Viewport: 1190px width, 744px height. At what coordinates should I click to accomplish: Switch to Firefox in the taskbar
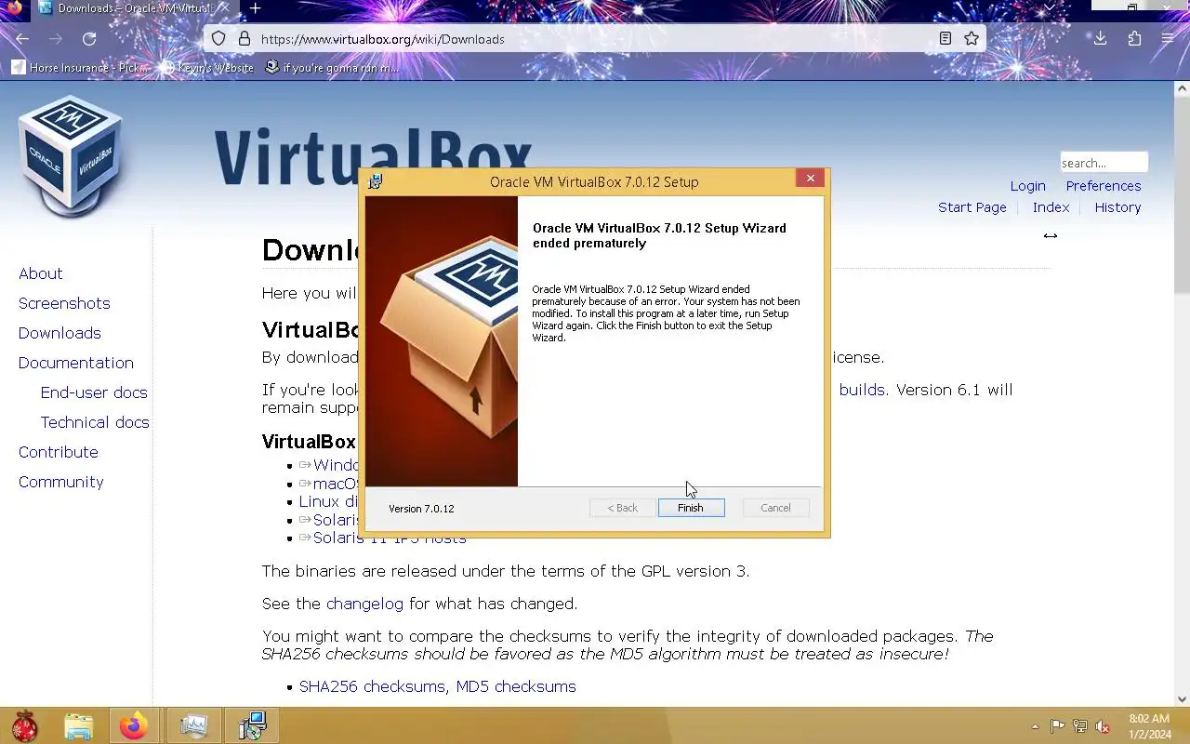coord(134,725)
